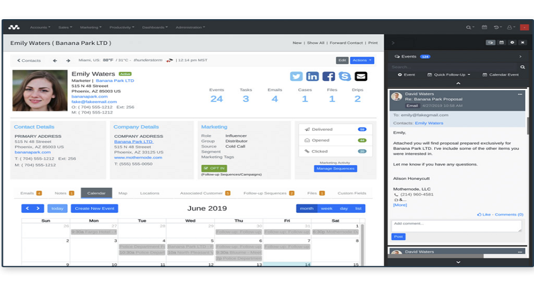The width and height of the screenshot is (534, 300).
Task: Go back to Contacts list
Action: 29,61
